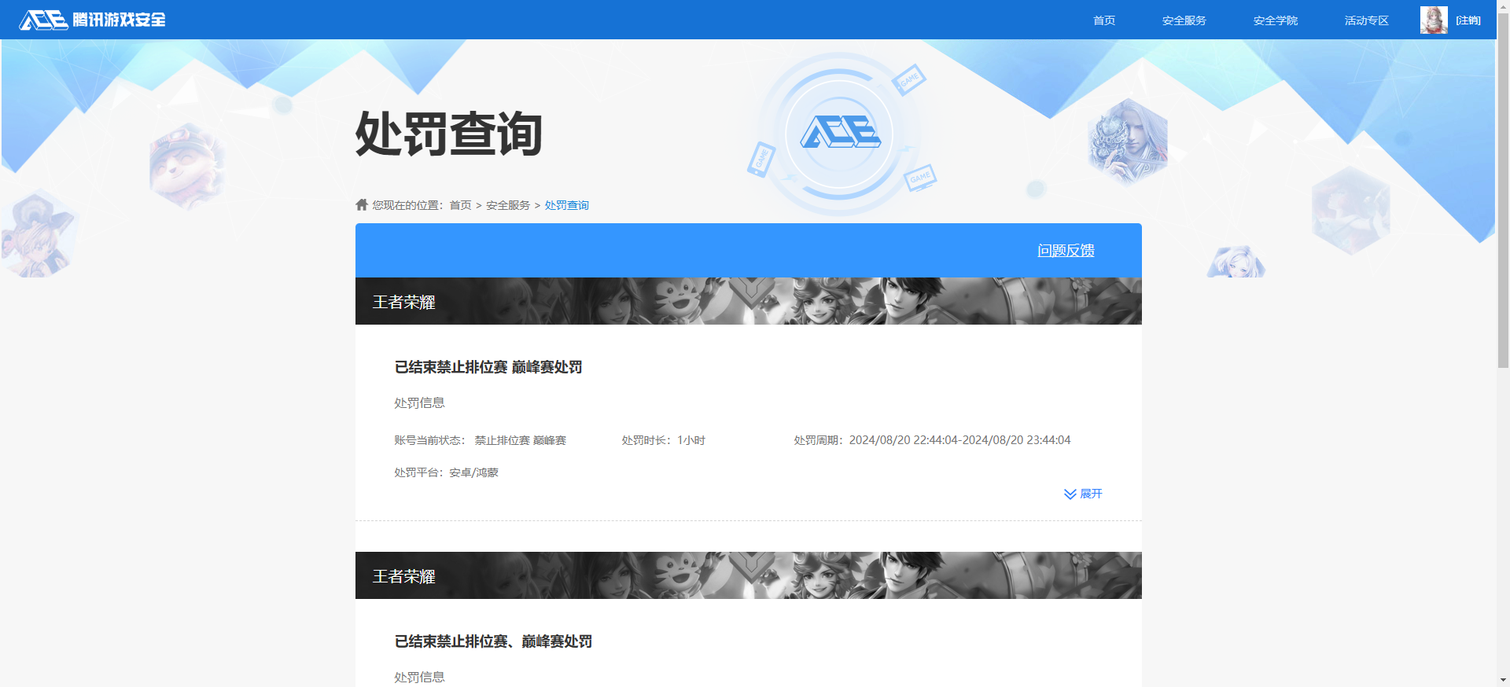Viewport: 1510px width, 687px height.
Task: Click the double-chevron icon beside 展开
Action: point(1070,494)
